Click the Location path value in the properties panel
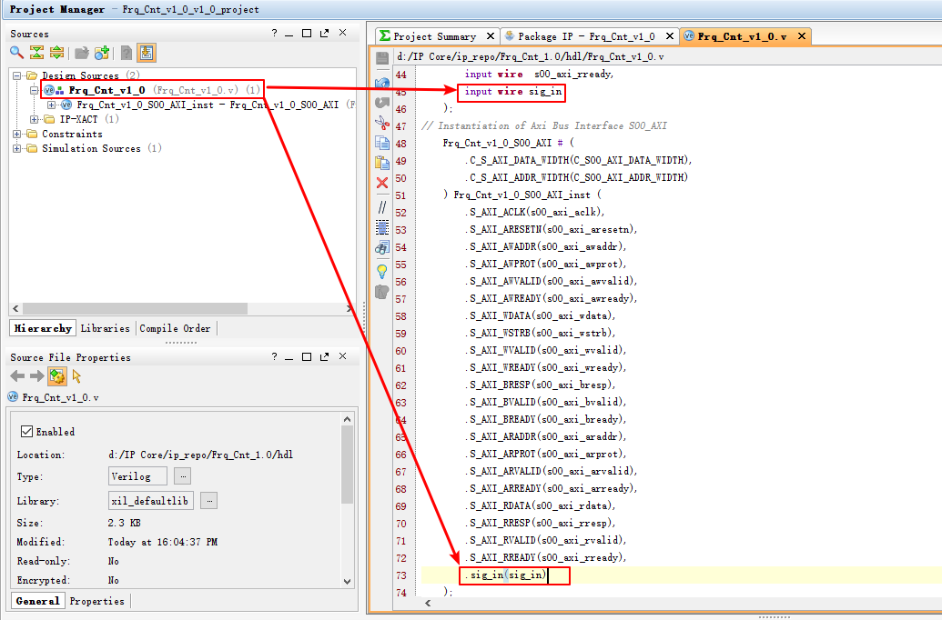Image resolution: width=942 pixels, height=620 pixels. [200, 455]
